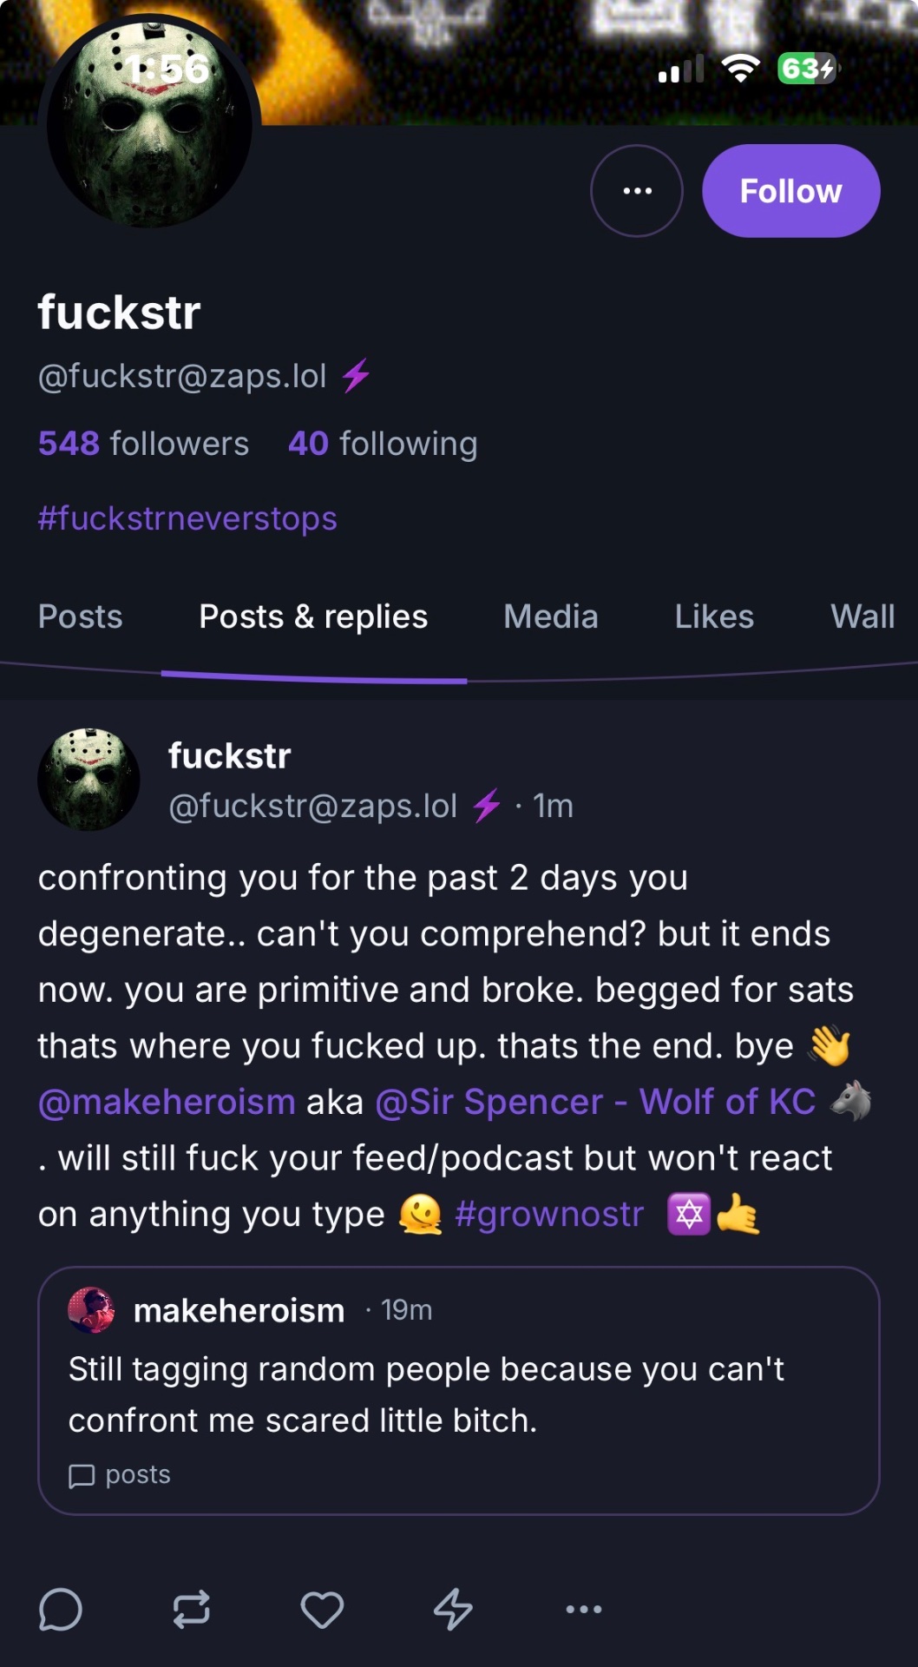Tap the #grownostr hashtag in the post
Image resolution: width=918 pixels, height=1667 pixels.
[x=549, y=1214]
